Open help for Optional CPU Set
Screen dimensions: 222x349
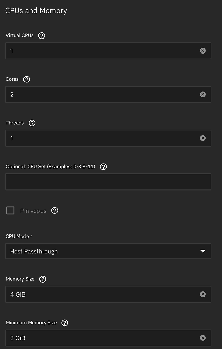[104, 167]
